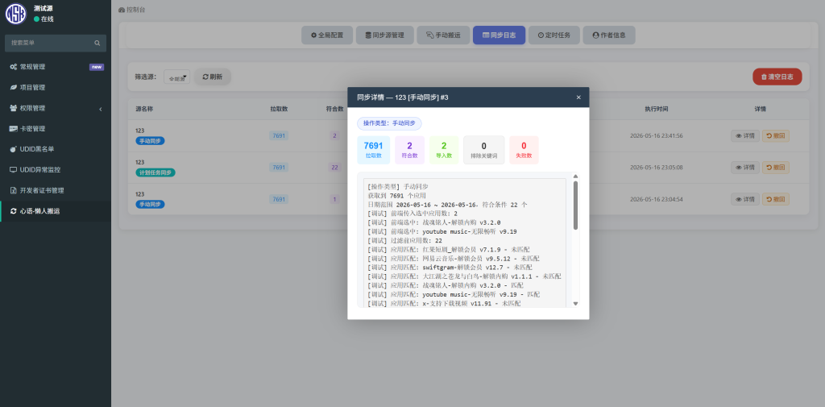Click the 开发者证书管理 file icon
This screenshot has height=407, width=825.
[13, 190]
